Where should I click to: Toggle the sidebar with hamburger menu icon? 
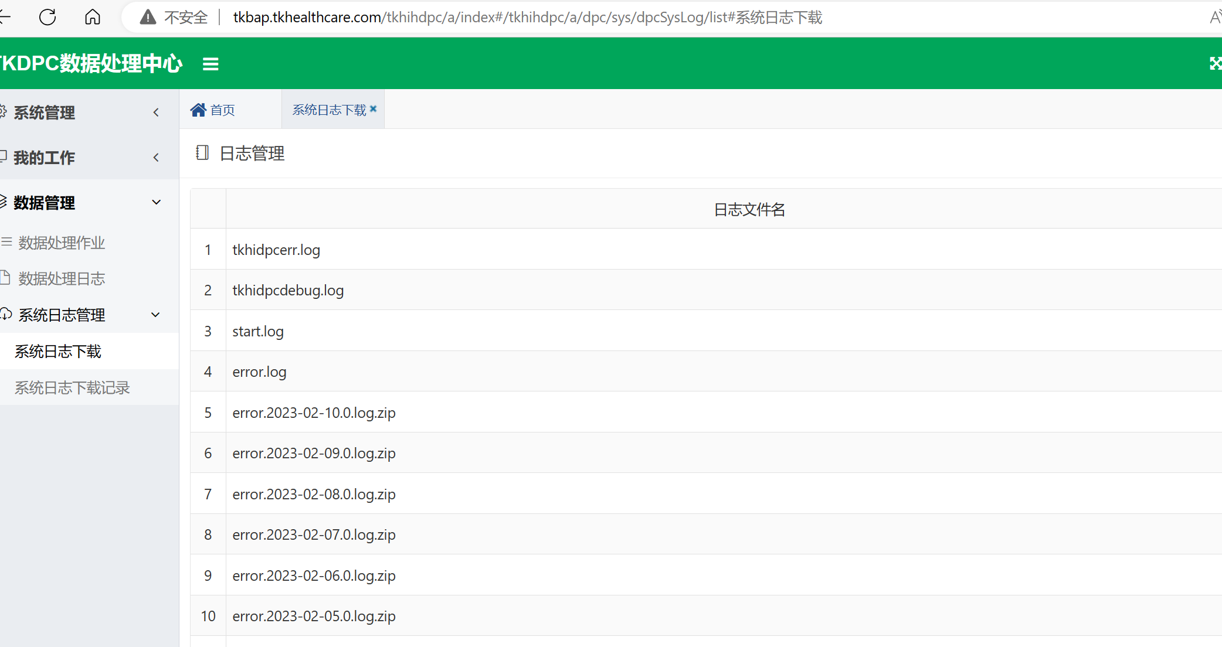[211, 64]
